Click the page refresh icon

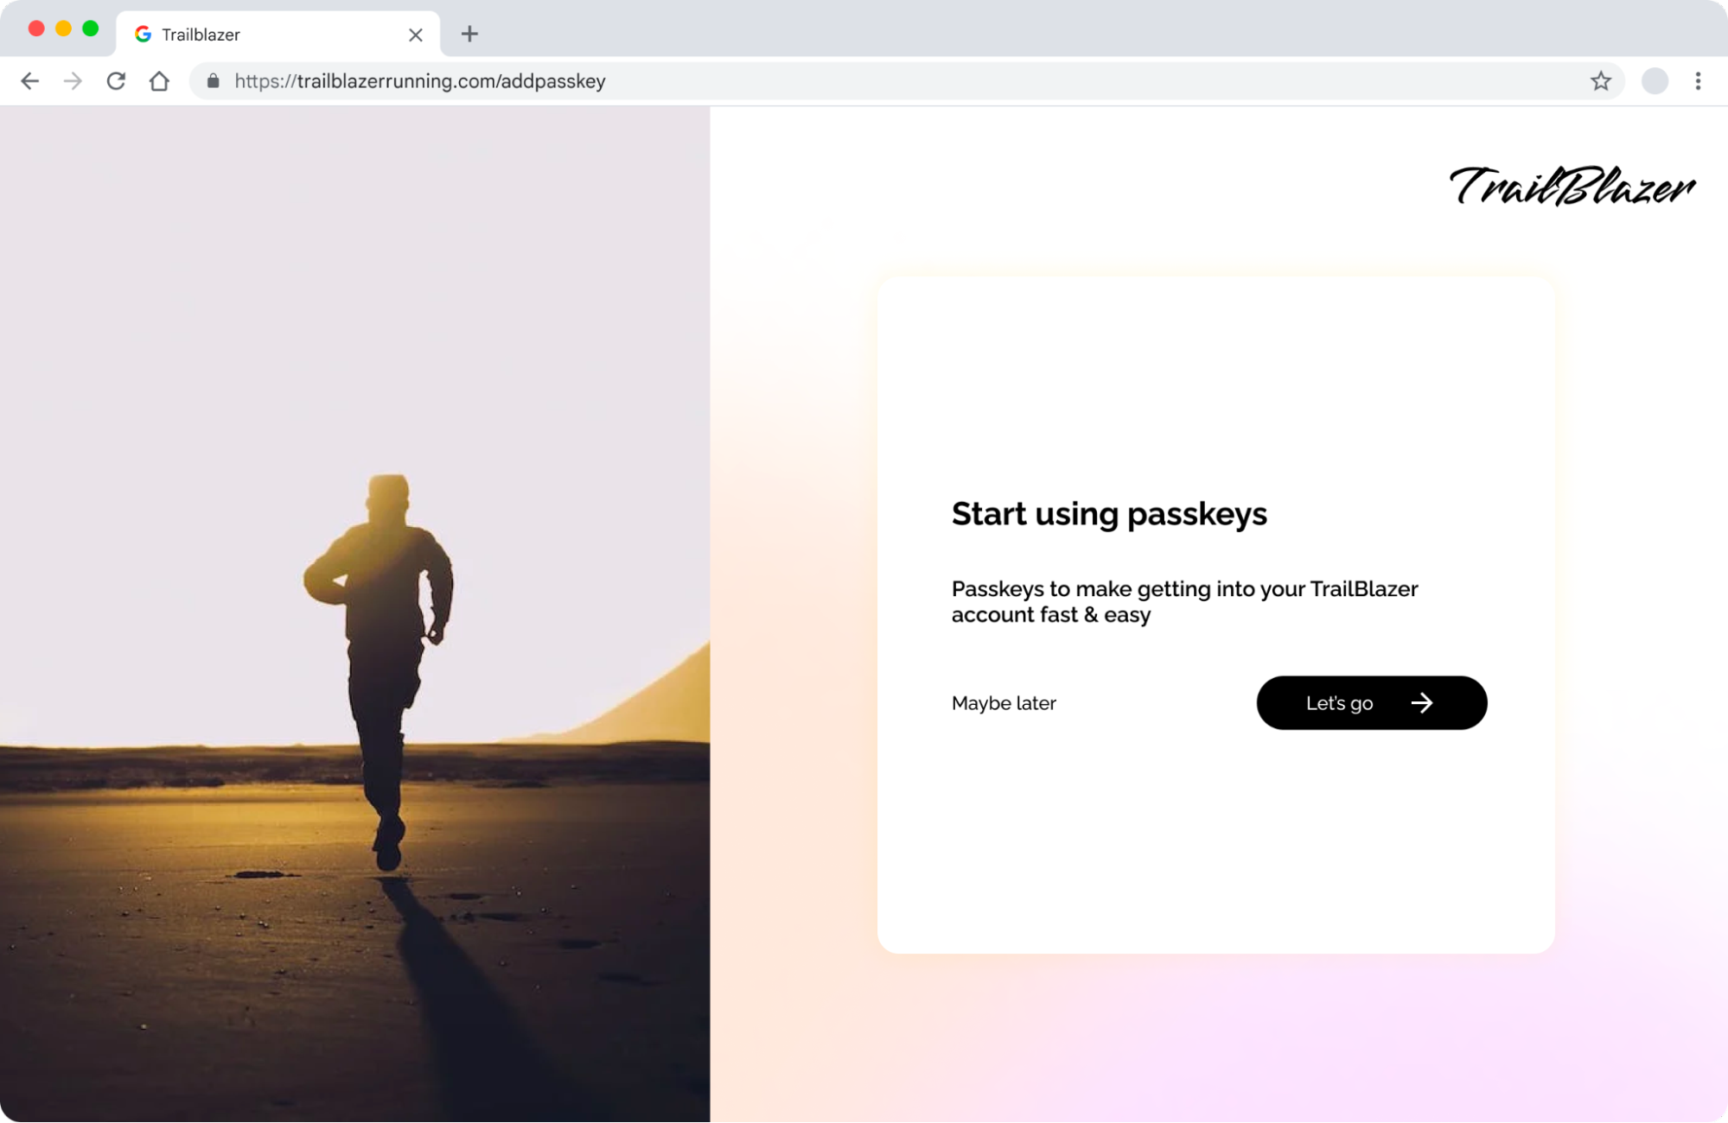[116, 80]
